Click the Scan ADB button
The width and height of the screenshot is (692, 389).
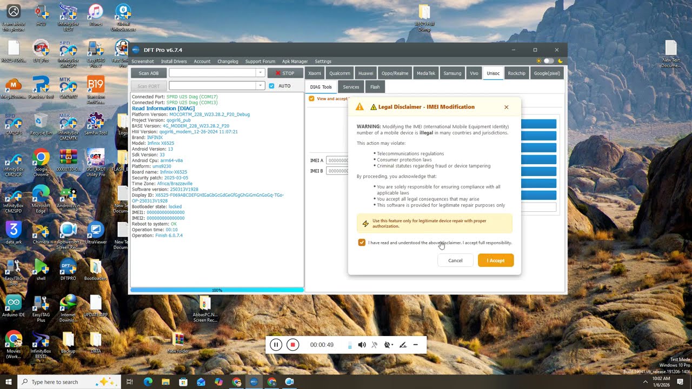(x=149, y=73)
